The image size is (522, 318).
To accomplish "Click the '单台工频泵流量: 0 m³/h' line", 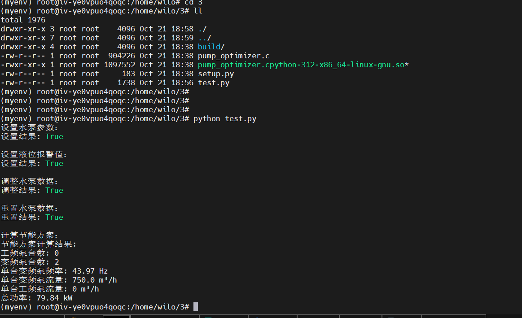I will click(x=50, y=289).
